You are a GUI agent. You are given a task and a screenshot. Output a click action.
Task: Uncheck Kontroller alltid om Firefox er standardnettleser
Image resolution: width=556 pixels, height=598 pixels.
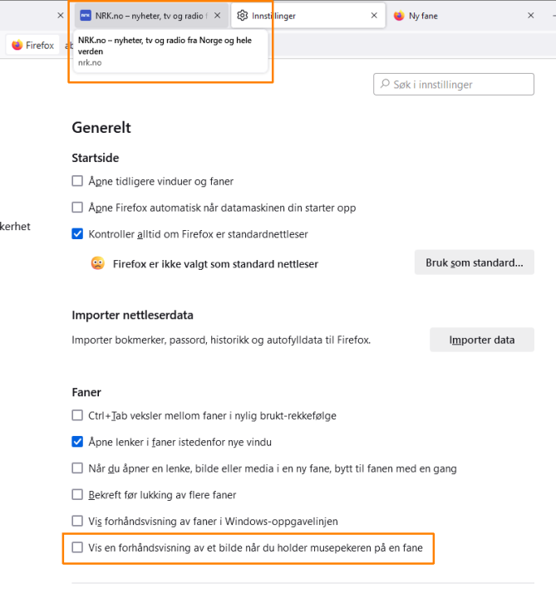pos(77,234)
